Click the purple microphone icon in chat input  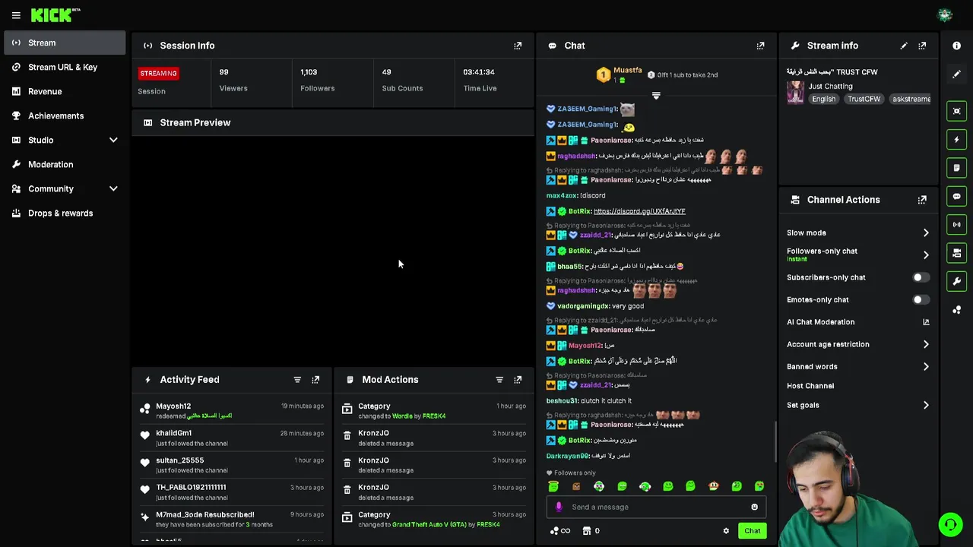point(559,507)
